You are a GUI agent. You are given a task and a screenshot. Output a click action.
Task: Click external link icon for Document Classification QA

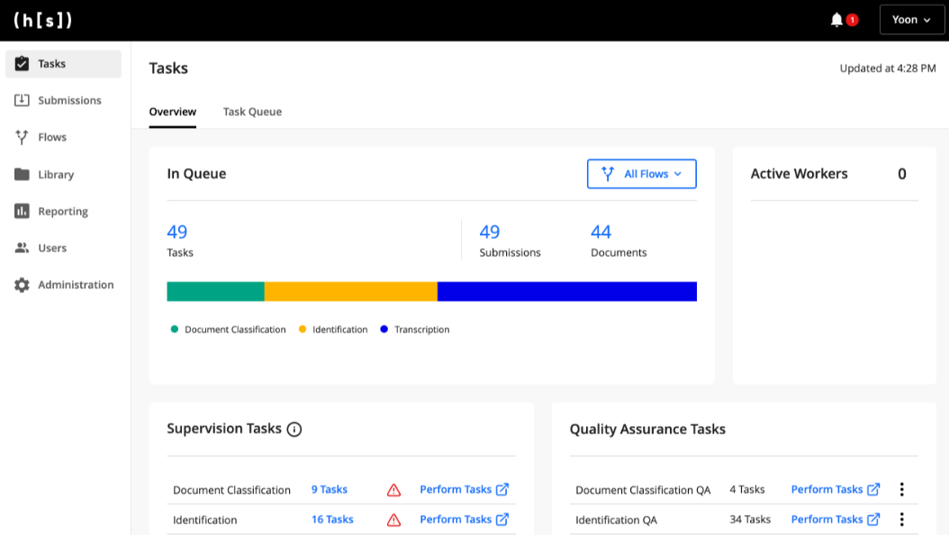click(x=873, y=489)
